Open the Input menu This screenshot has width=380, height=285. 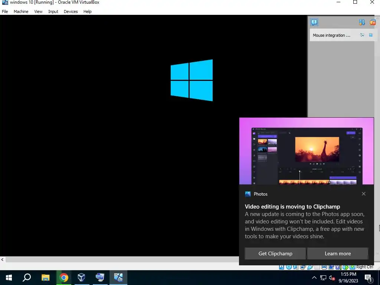[53, 12]
